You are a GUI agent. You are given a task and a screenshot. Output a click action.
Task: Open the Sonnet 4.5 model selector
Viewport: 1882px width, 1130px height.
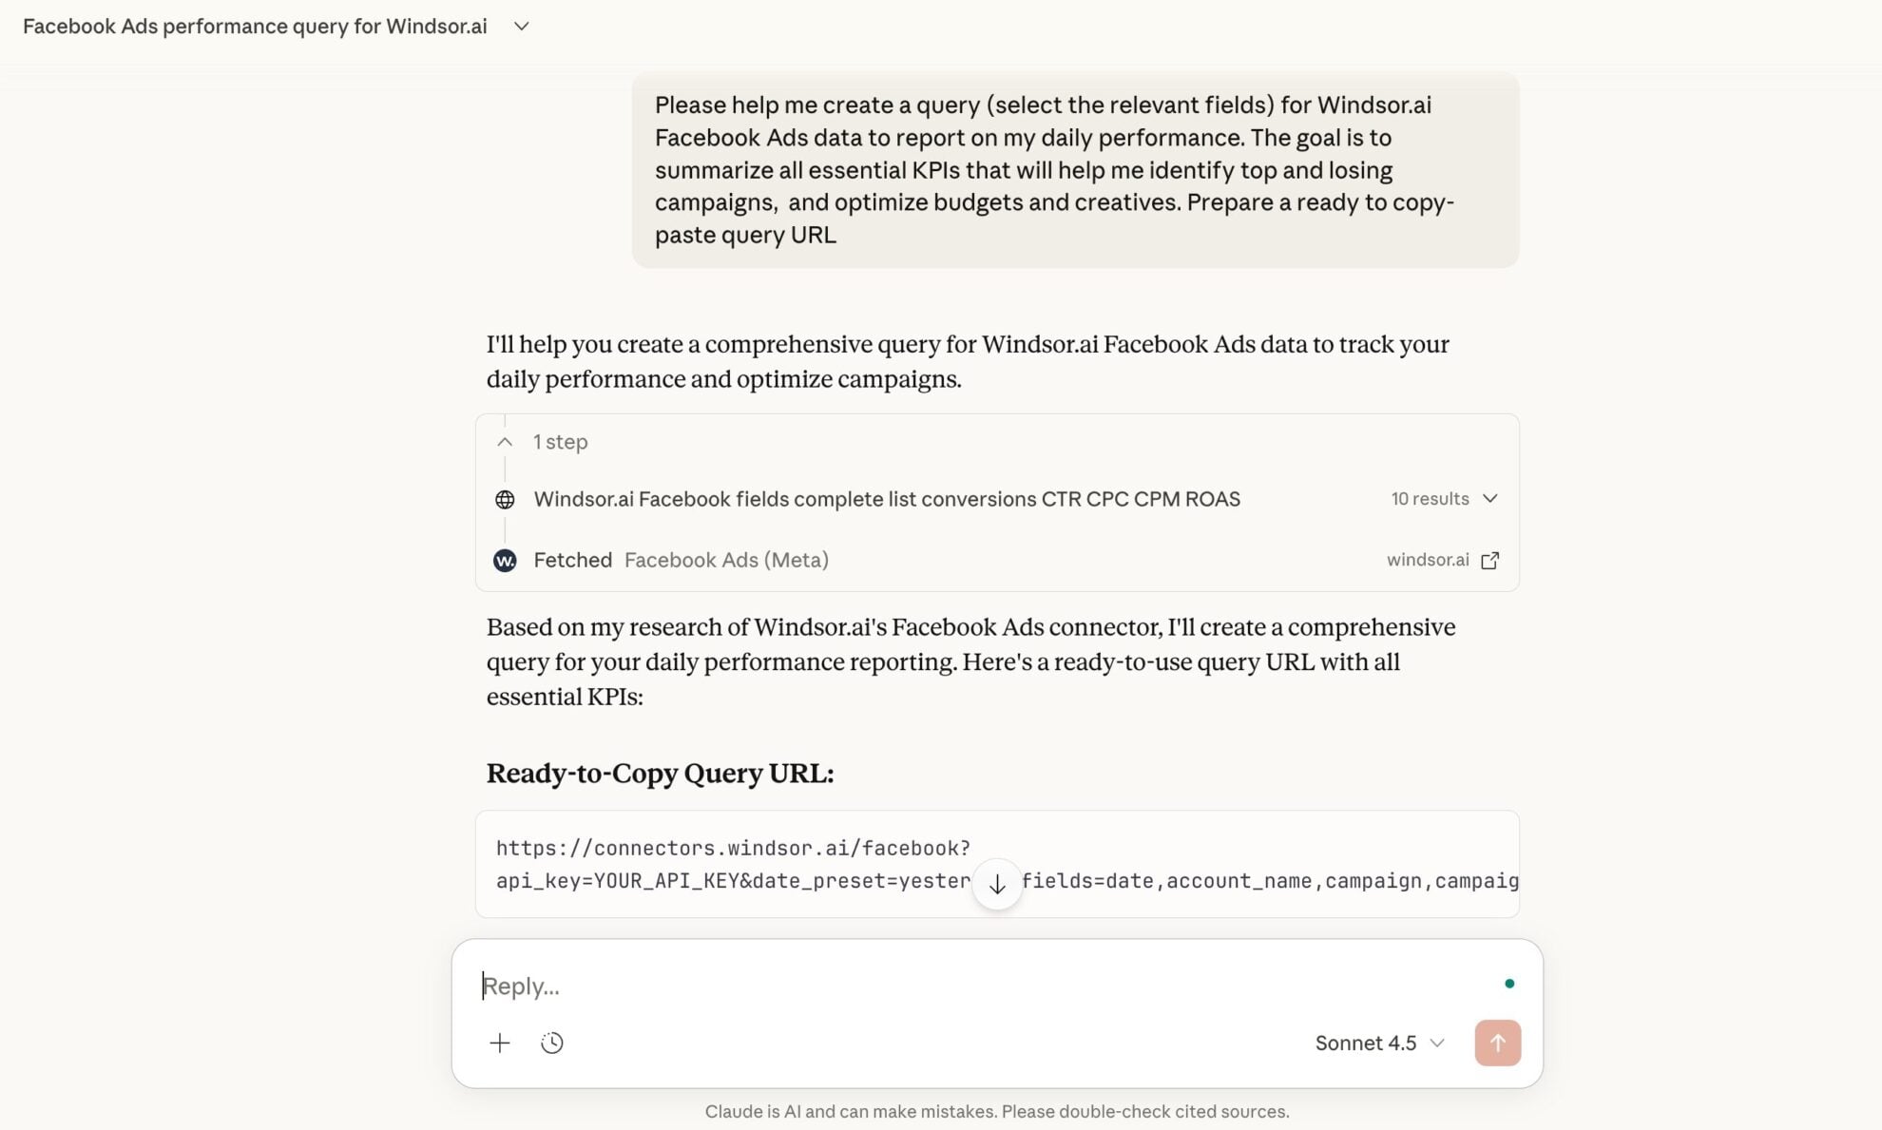click(1379, 1043)
